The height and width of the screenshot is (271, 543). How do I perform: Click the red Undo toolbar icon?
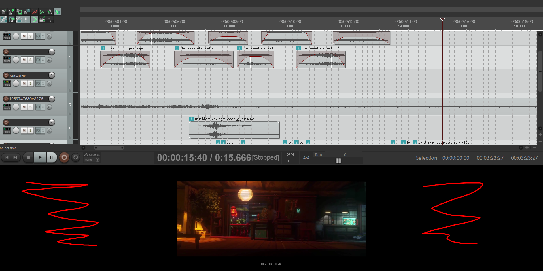pos(34,12)
